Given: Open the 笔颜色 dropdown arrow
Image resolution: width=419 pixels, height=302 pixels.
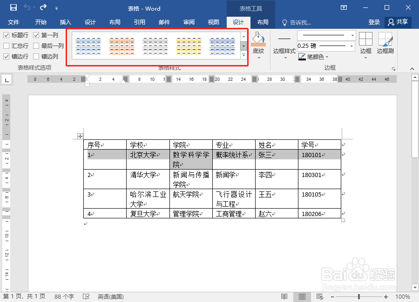Looking at the screenshot, I should coord(327,57).
